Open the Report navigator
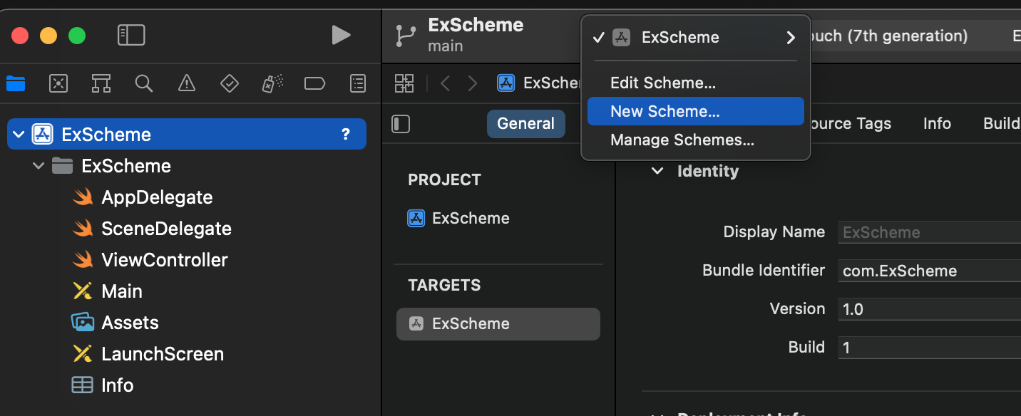Viewport: 1021px width, 416px height. (358, 84)
